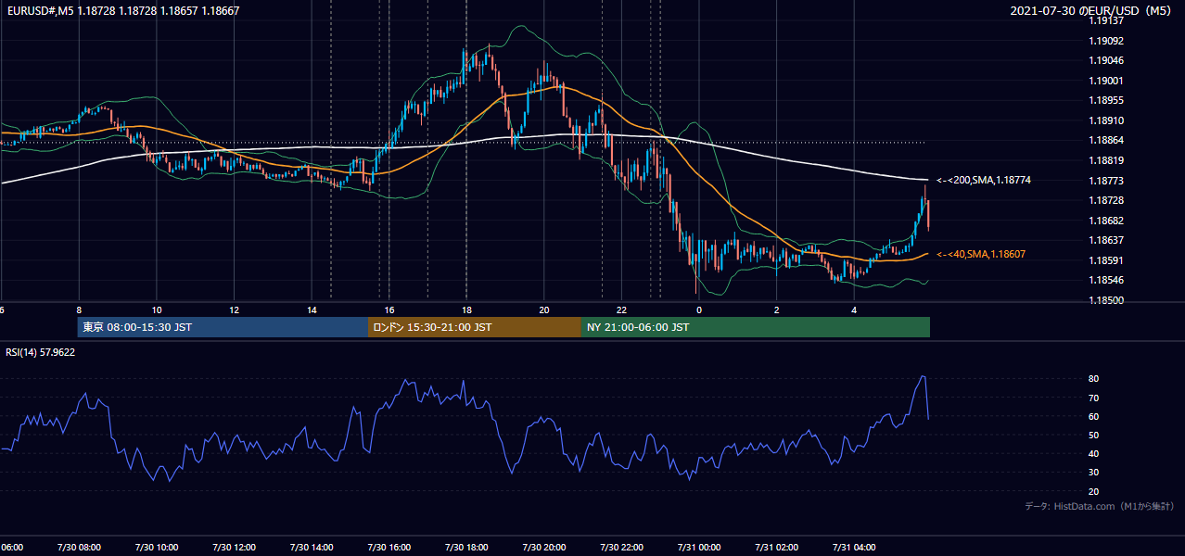This screenshot has height=556, width=1185.
Task: Click price axis value 1.18591
Action: pos(1107,260)
